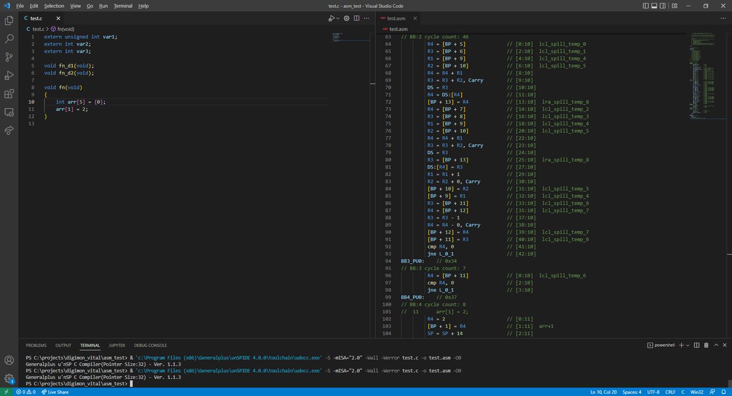Open the Terminal menu
The image size is (732, 396).
(x=123, y=5)
